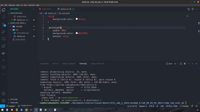Image resolution: width=200 pixels, height=112 pixels.
Task: Open the Terminal menu
Action: coord(31,5)
